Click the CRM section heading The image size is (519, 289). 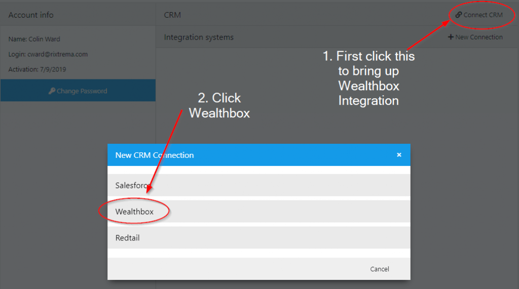pyautogui.click(x=172, y=15)
